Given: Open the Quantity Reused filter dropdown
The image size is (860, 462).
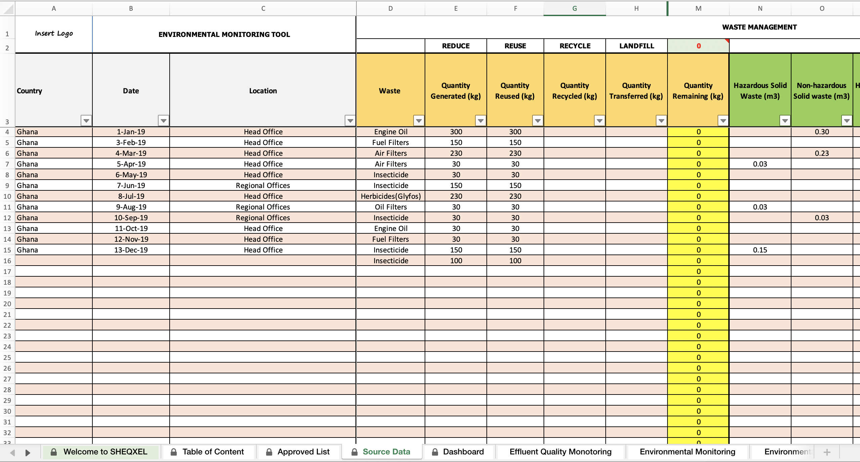Looking at the screenshot, I should (x=537, y=121).
